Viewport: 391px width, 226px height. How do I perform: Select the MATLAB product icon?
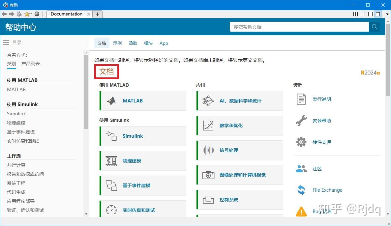[x=112, y=101]
